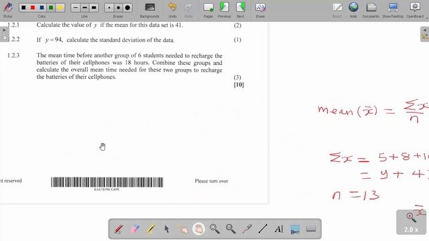Click question number 1.2.3
Screen dimensions: 429x241
click(13, 56)
